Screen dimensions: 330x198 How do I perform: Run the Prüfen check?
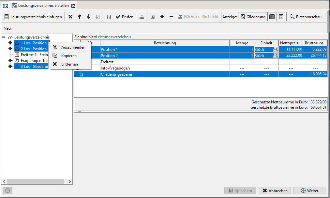pyautogui.click(x=125, y=17)
